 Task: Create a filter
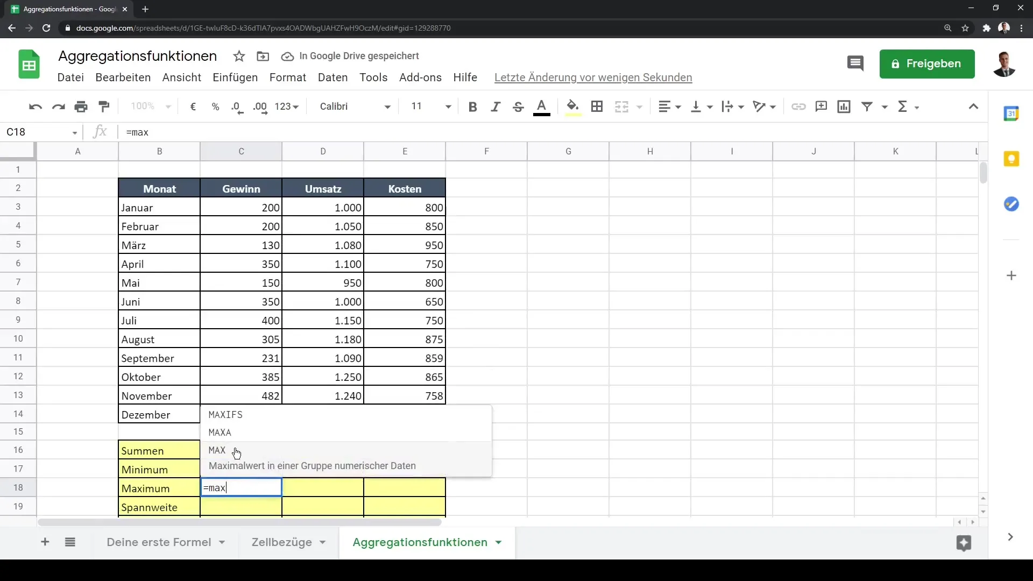[867, 107]
